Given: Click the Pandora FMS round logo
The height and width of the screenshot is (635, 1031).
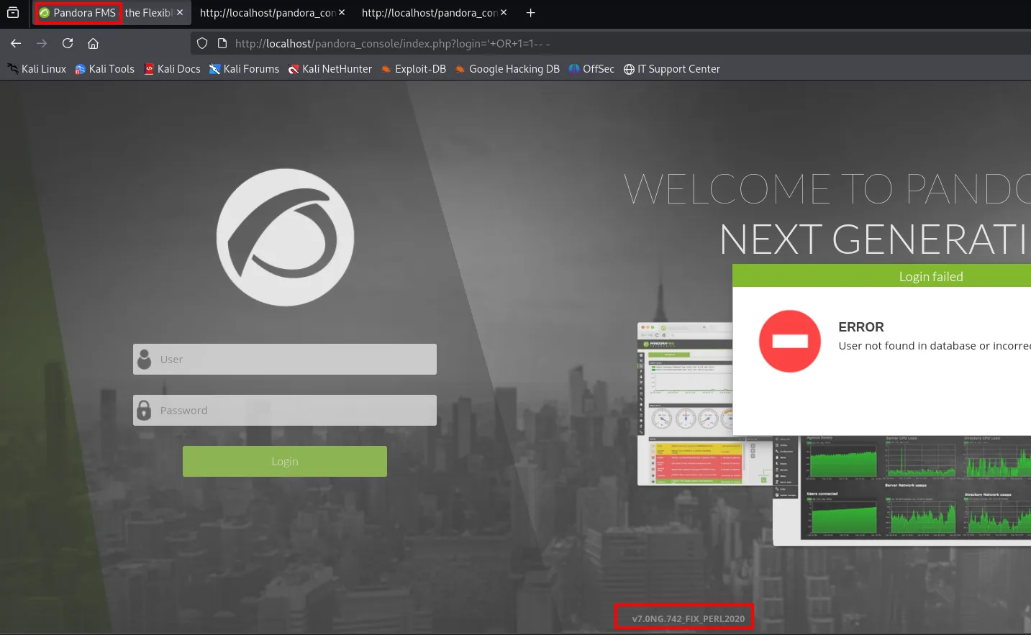Looking at the screenshot, I should point(285,237).
